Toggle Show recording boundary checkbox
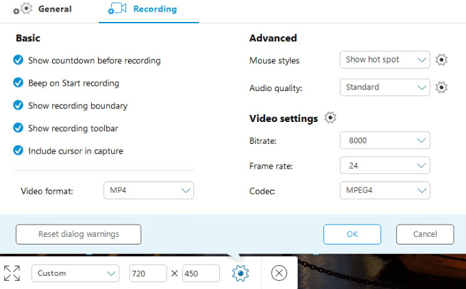466x289 pixels. point(19,105)
